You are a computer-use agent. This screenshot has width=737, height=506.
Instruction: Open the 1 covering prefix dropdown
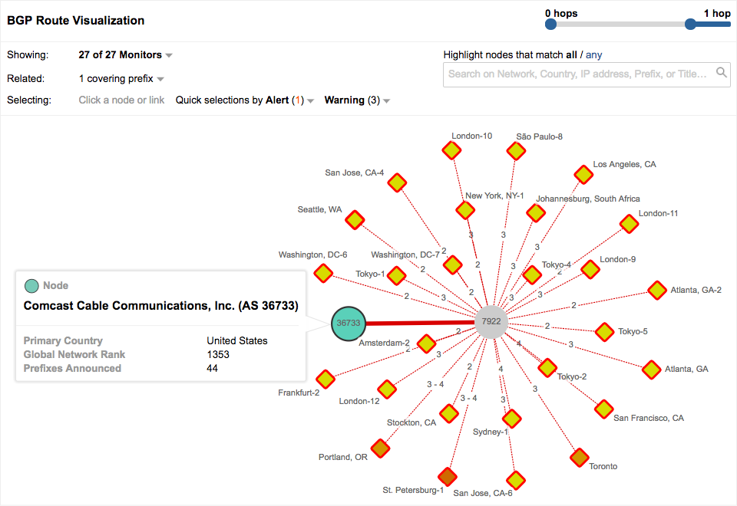(122, 78)
